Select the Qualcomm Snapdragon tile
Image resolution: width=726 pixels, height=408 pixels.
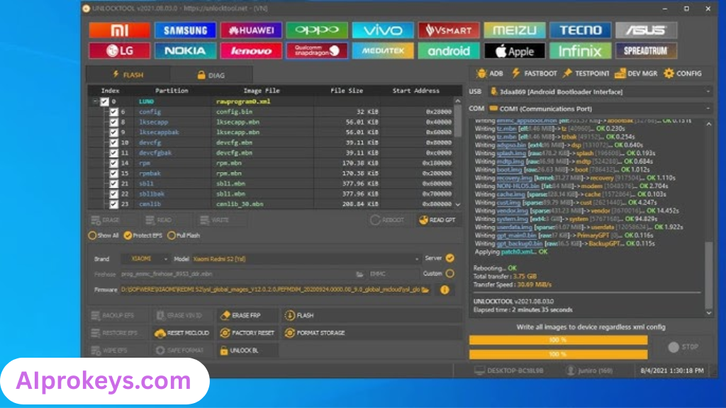pyautogui.click(x=317, y=50)
